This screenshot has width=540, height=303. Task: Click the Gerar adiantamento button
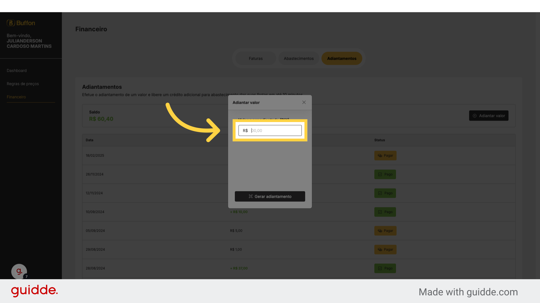[270, 196]
